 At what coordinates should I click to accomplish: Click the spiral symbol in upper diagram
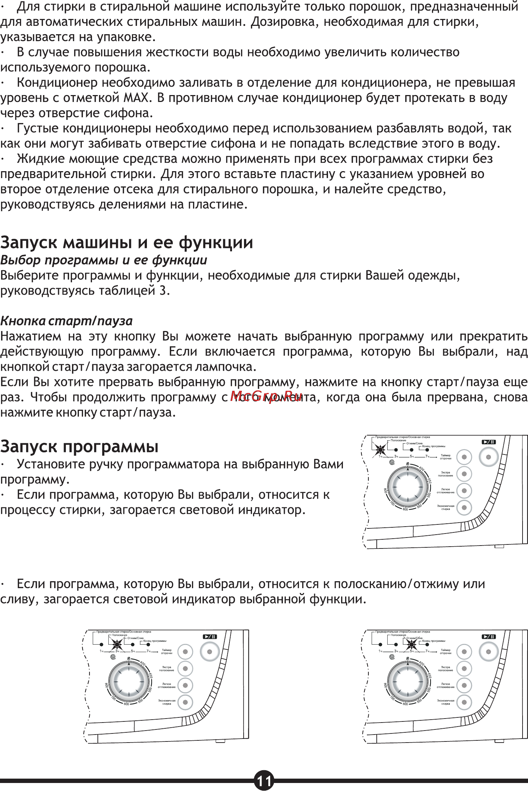[x=392, y=462]
